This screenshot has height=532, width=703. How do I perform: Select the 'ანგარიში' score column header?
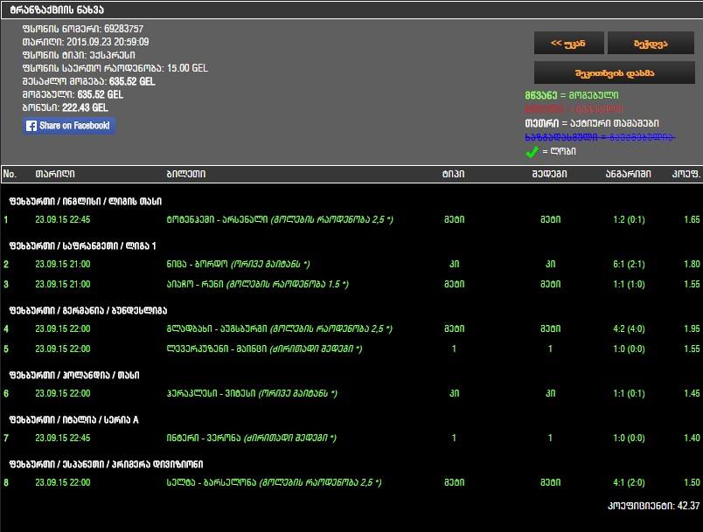(626, 174)
